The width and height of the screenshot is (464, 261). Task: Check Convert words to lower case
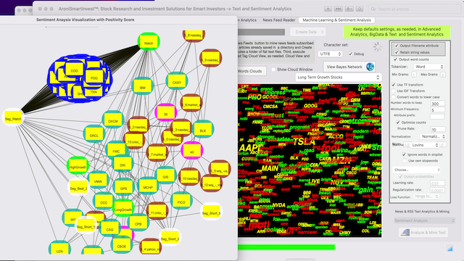pyautogui.click(x=394, y=97)
